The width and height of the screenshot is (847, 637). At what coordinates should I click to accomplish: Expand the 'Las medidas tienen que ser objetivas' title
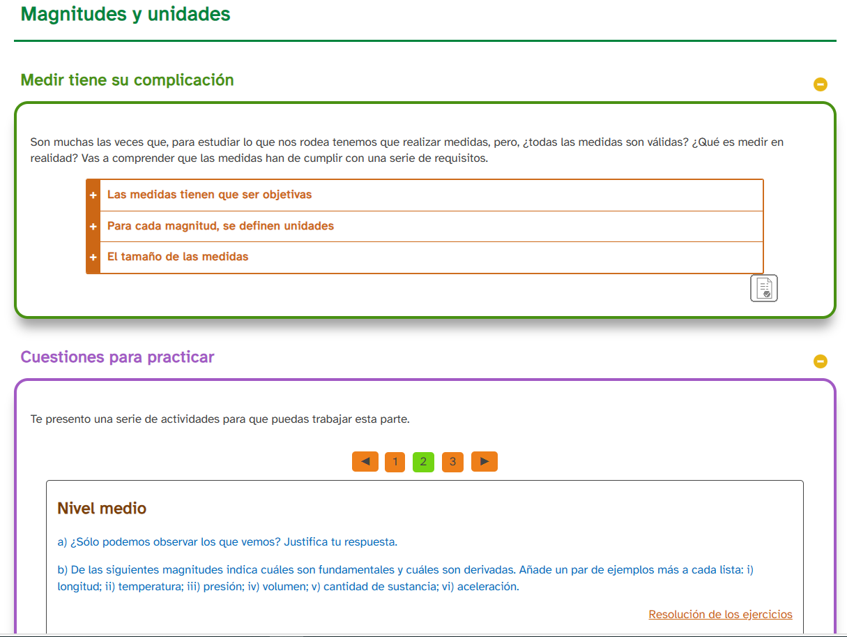click(209, 195)
